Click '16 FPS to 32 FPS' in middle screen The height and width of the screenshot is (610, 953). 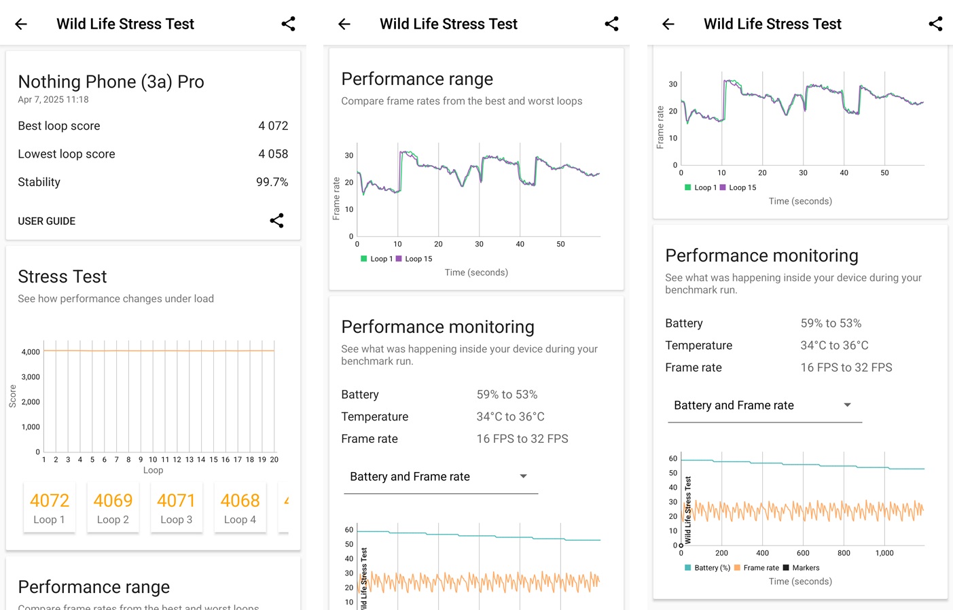click(x=522, y=439)
